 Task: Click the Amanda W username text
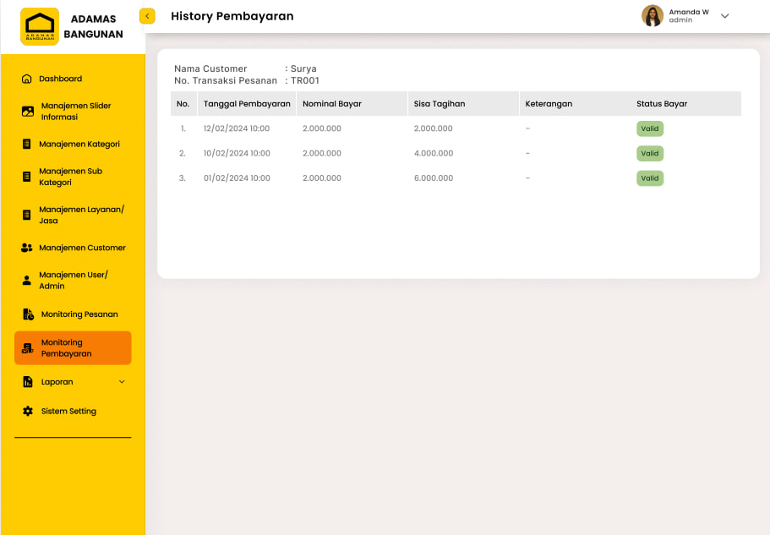tap(689, 12)
